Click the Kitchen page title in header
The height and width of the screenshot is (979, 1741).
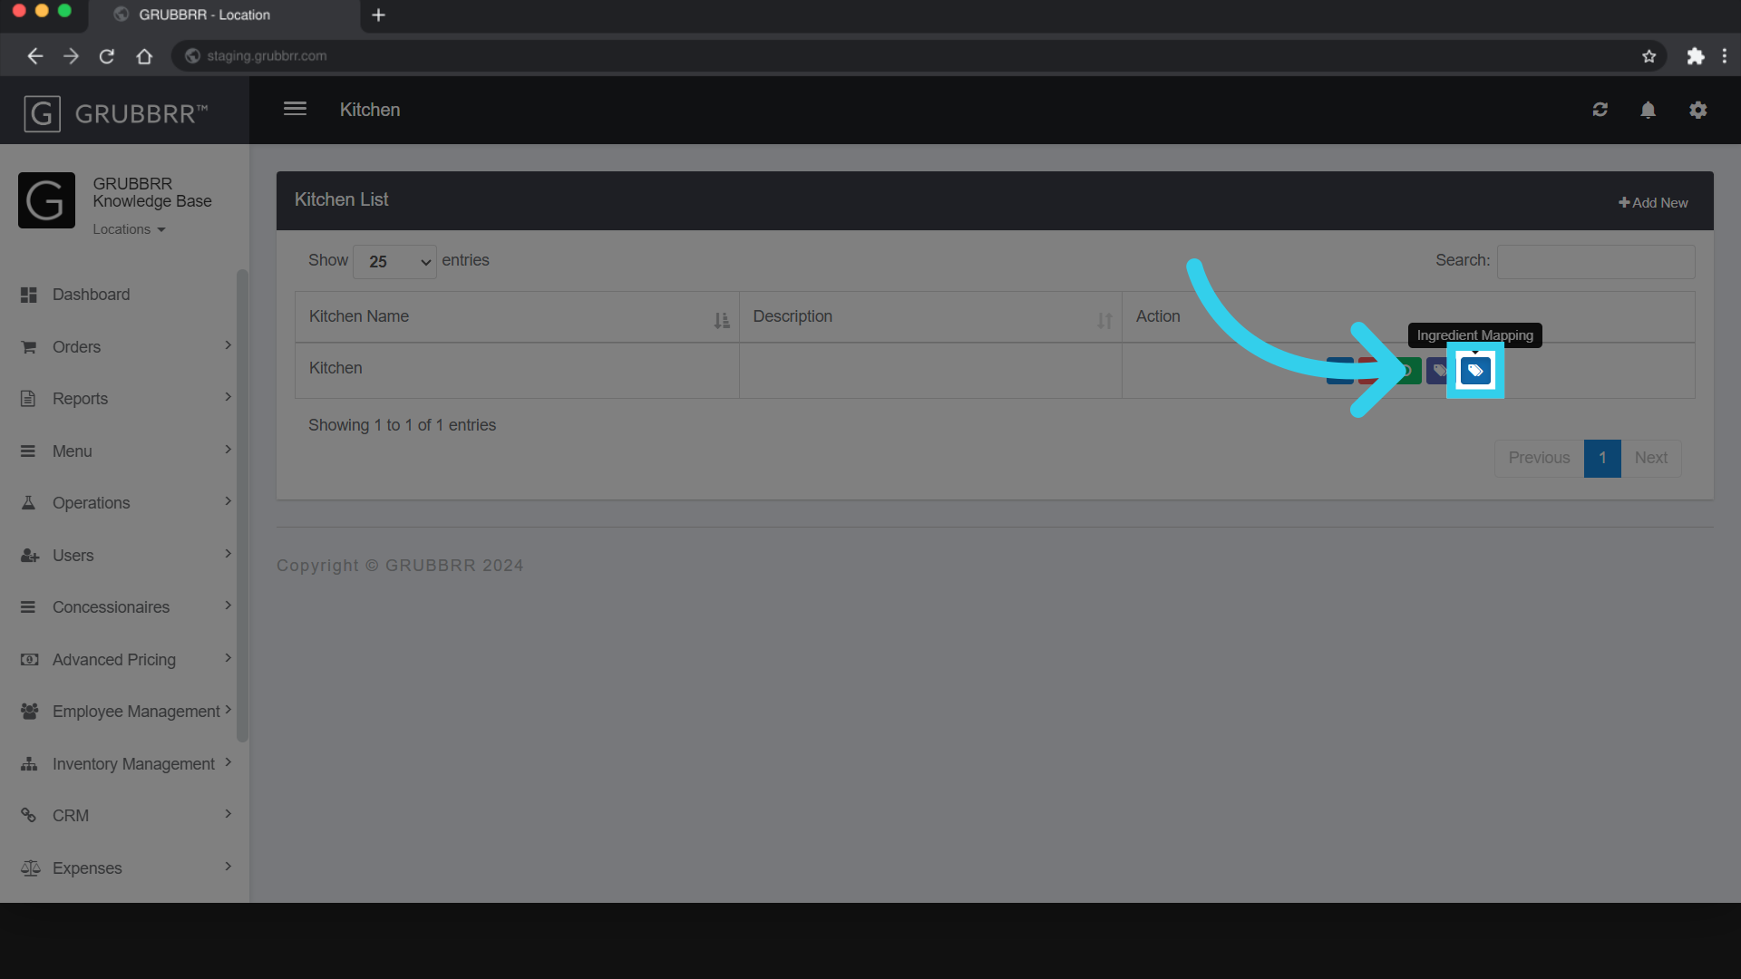(x=370, y=111)
